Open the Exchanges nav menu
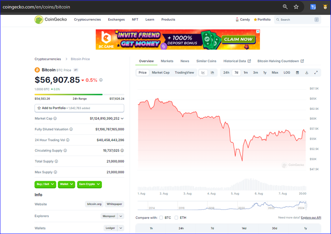The width and height of the screenshot is (331, 234). pos(116,19)
